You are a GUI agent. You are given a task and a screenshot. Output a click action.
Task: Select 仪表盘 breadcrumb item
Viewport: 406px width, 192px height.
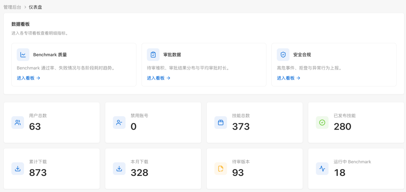[x=35, y=7]
